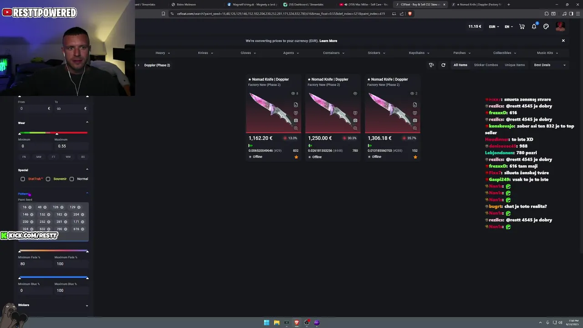Remove paint seed 16 chip

[30, 207]
